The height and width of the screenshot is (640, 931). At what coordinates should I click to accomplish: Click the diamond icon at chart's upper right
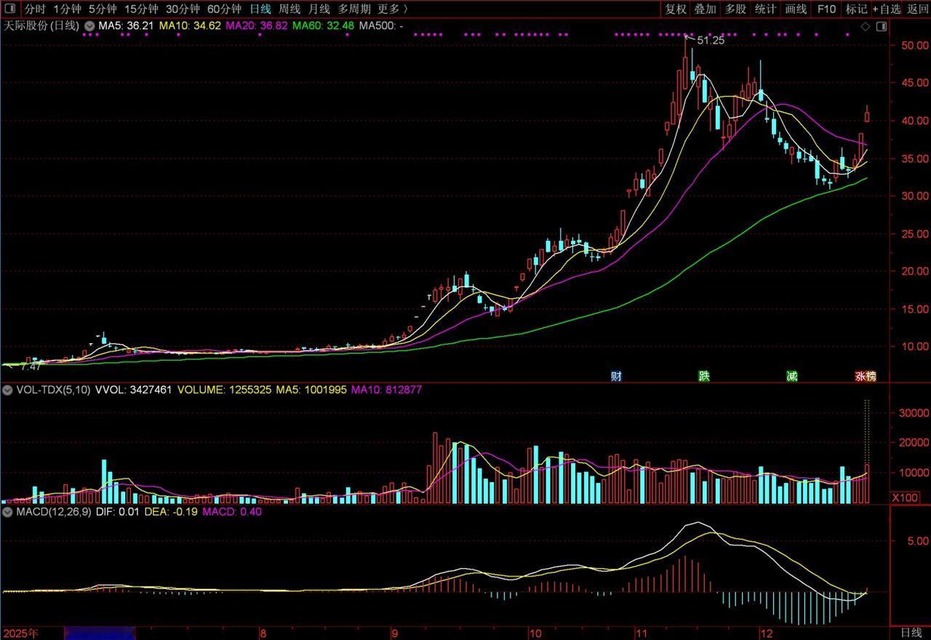(x=866, y=26)
